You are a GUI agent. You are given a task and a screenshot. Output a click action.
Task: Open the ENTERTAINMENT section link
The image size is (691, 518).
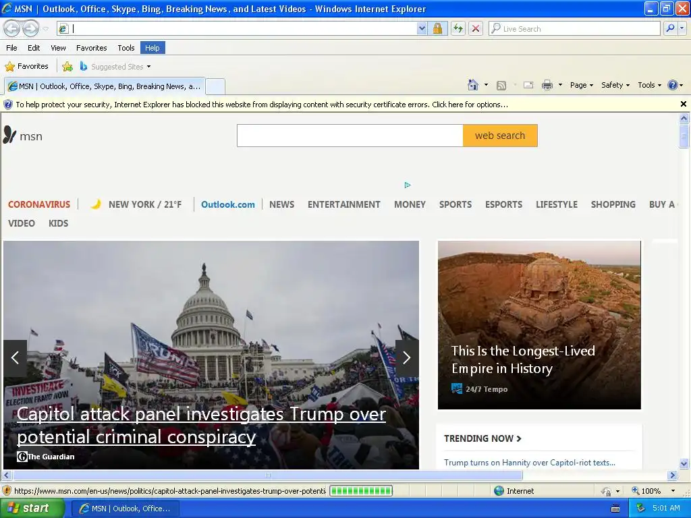tap(343, 204)
